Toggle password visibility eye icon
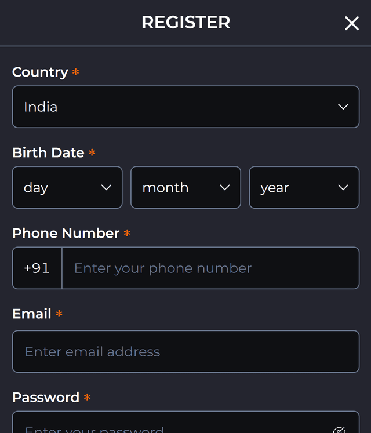This screenshot has width=371, height=433. click(x=340, y=430)
